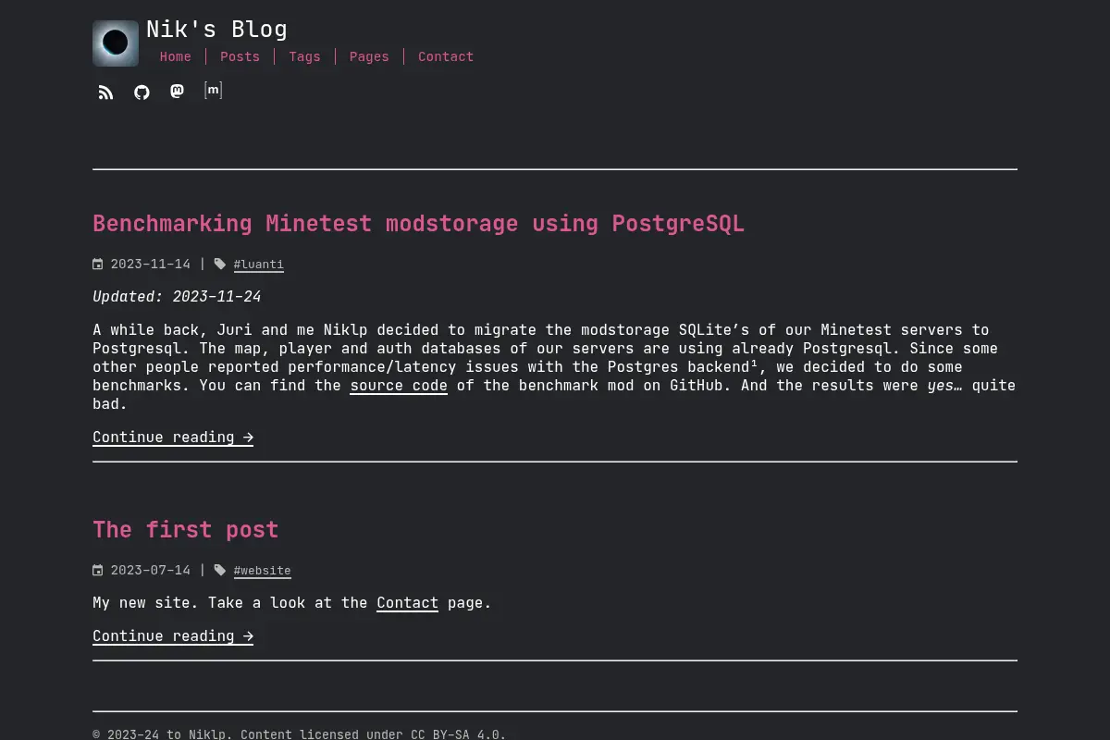This screenshot has height=740, width=1110.
Task: Follow the 'source code' link
Action: 399,385
